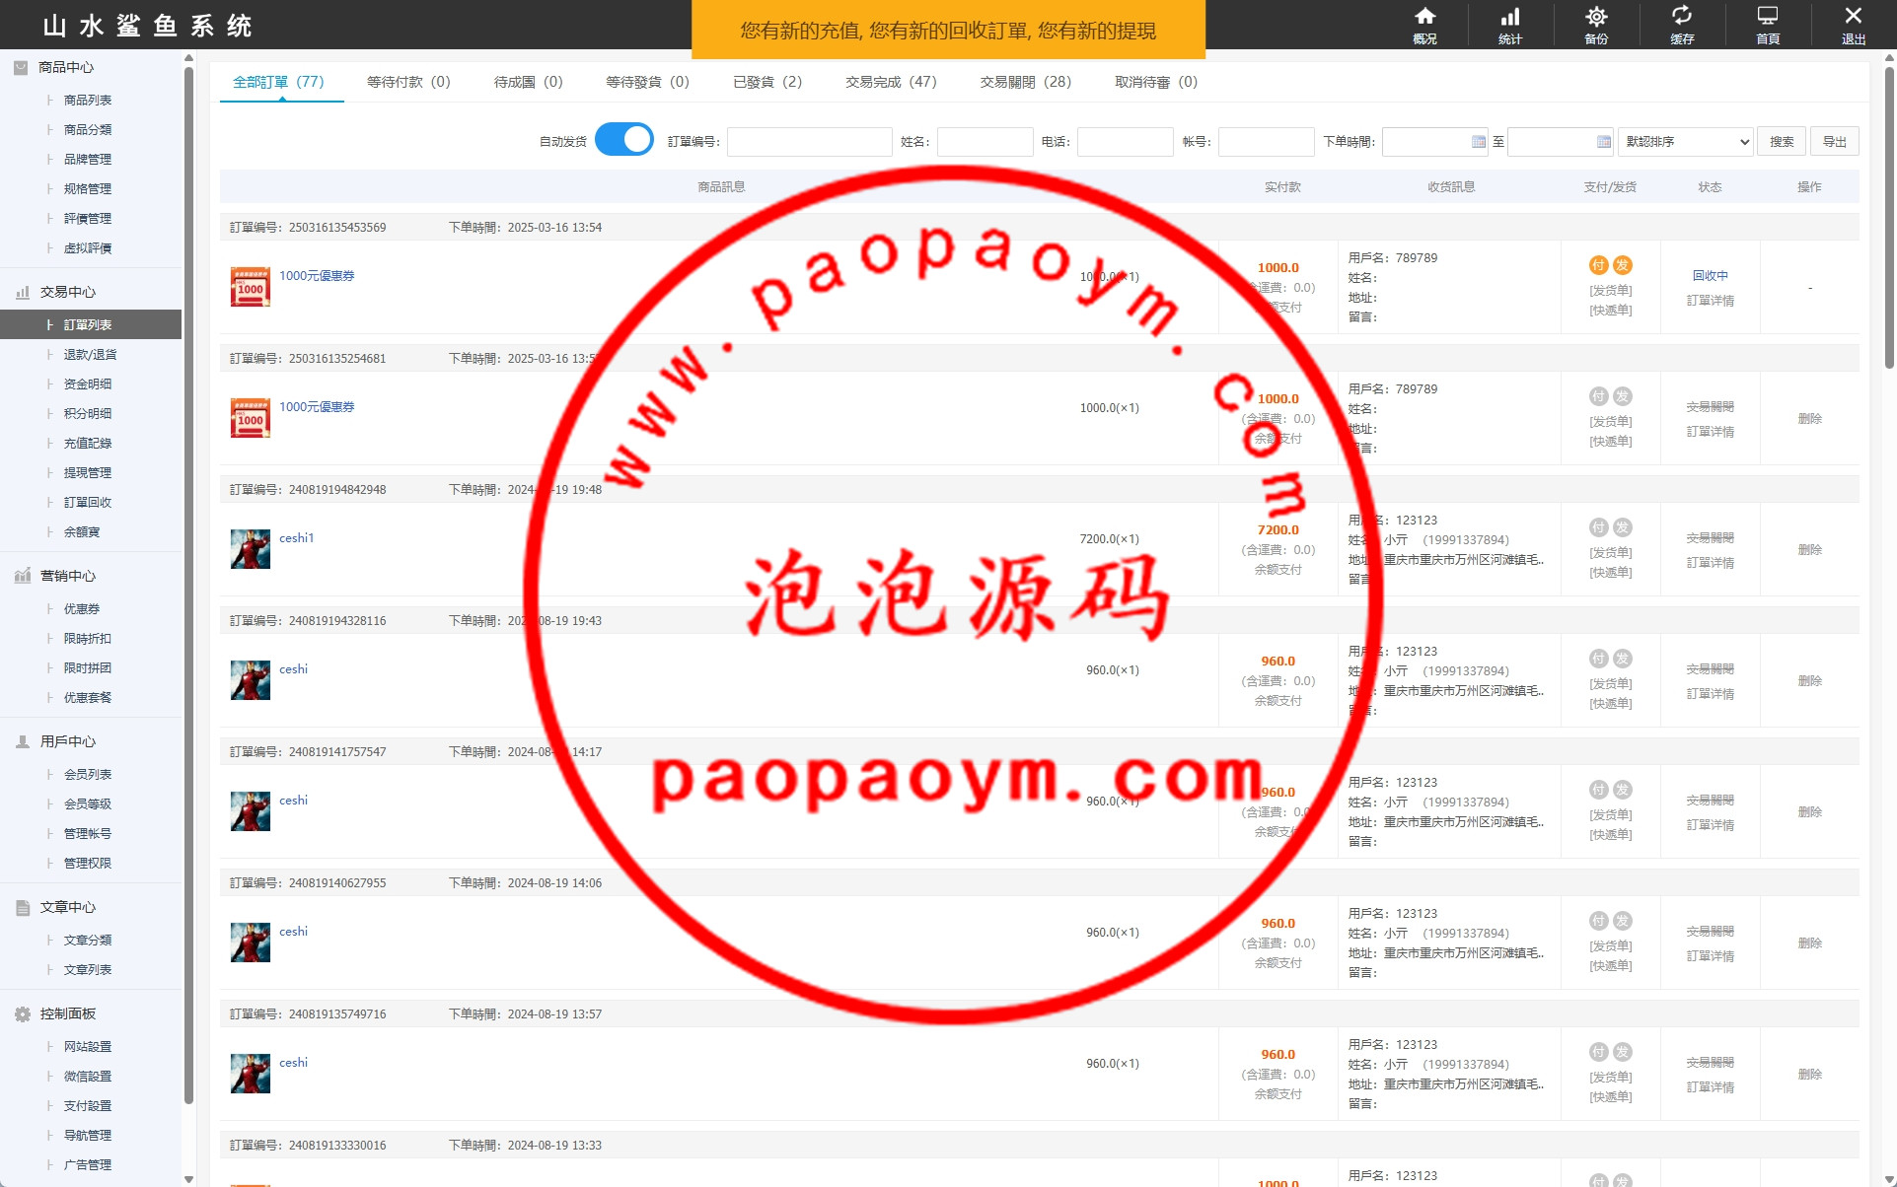
Task: Click [快递单] for order 240819194328116
Action: pyautogui.click(x=1611, y=704)
